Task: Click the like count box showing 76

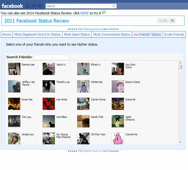Action: pyautogui.click(x=172, y=21)
